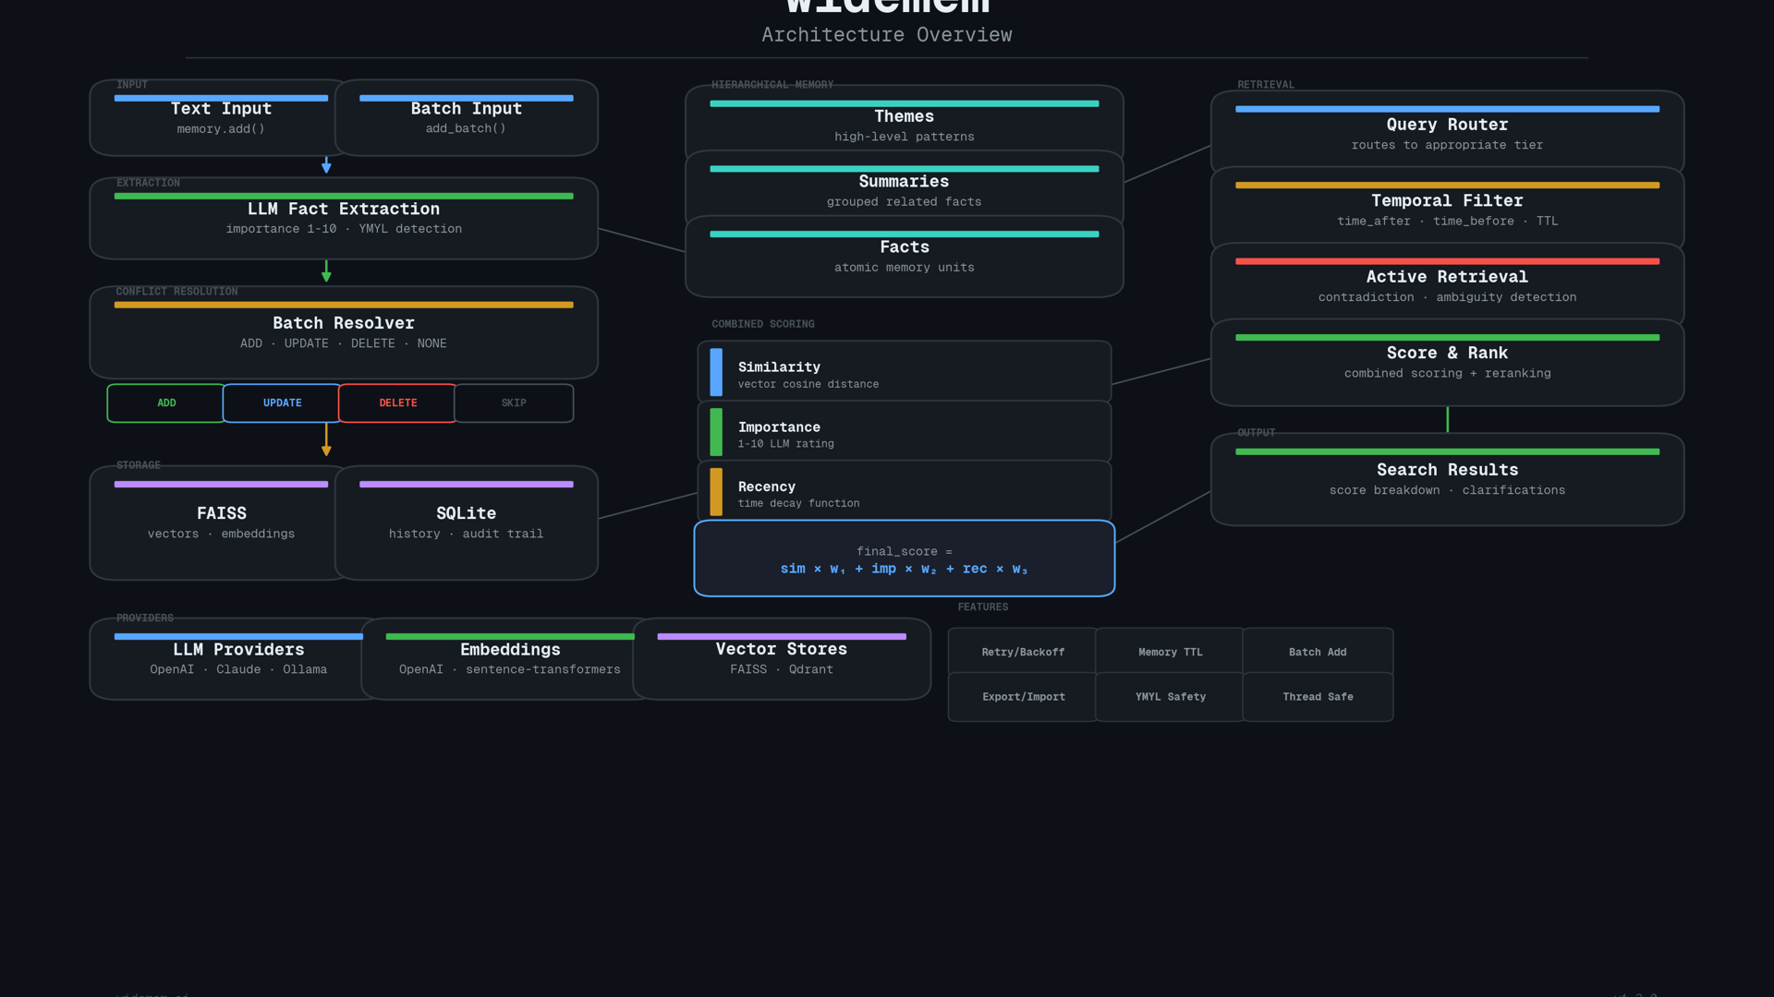Click the ADD action button

pos(166,403)
